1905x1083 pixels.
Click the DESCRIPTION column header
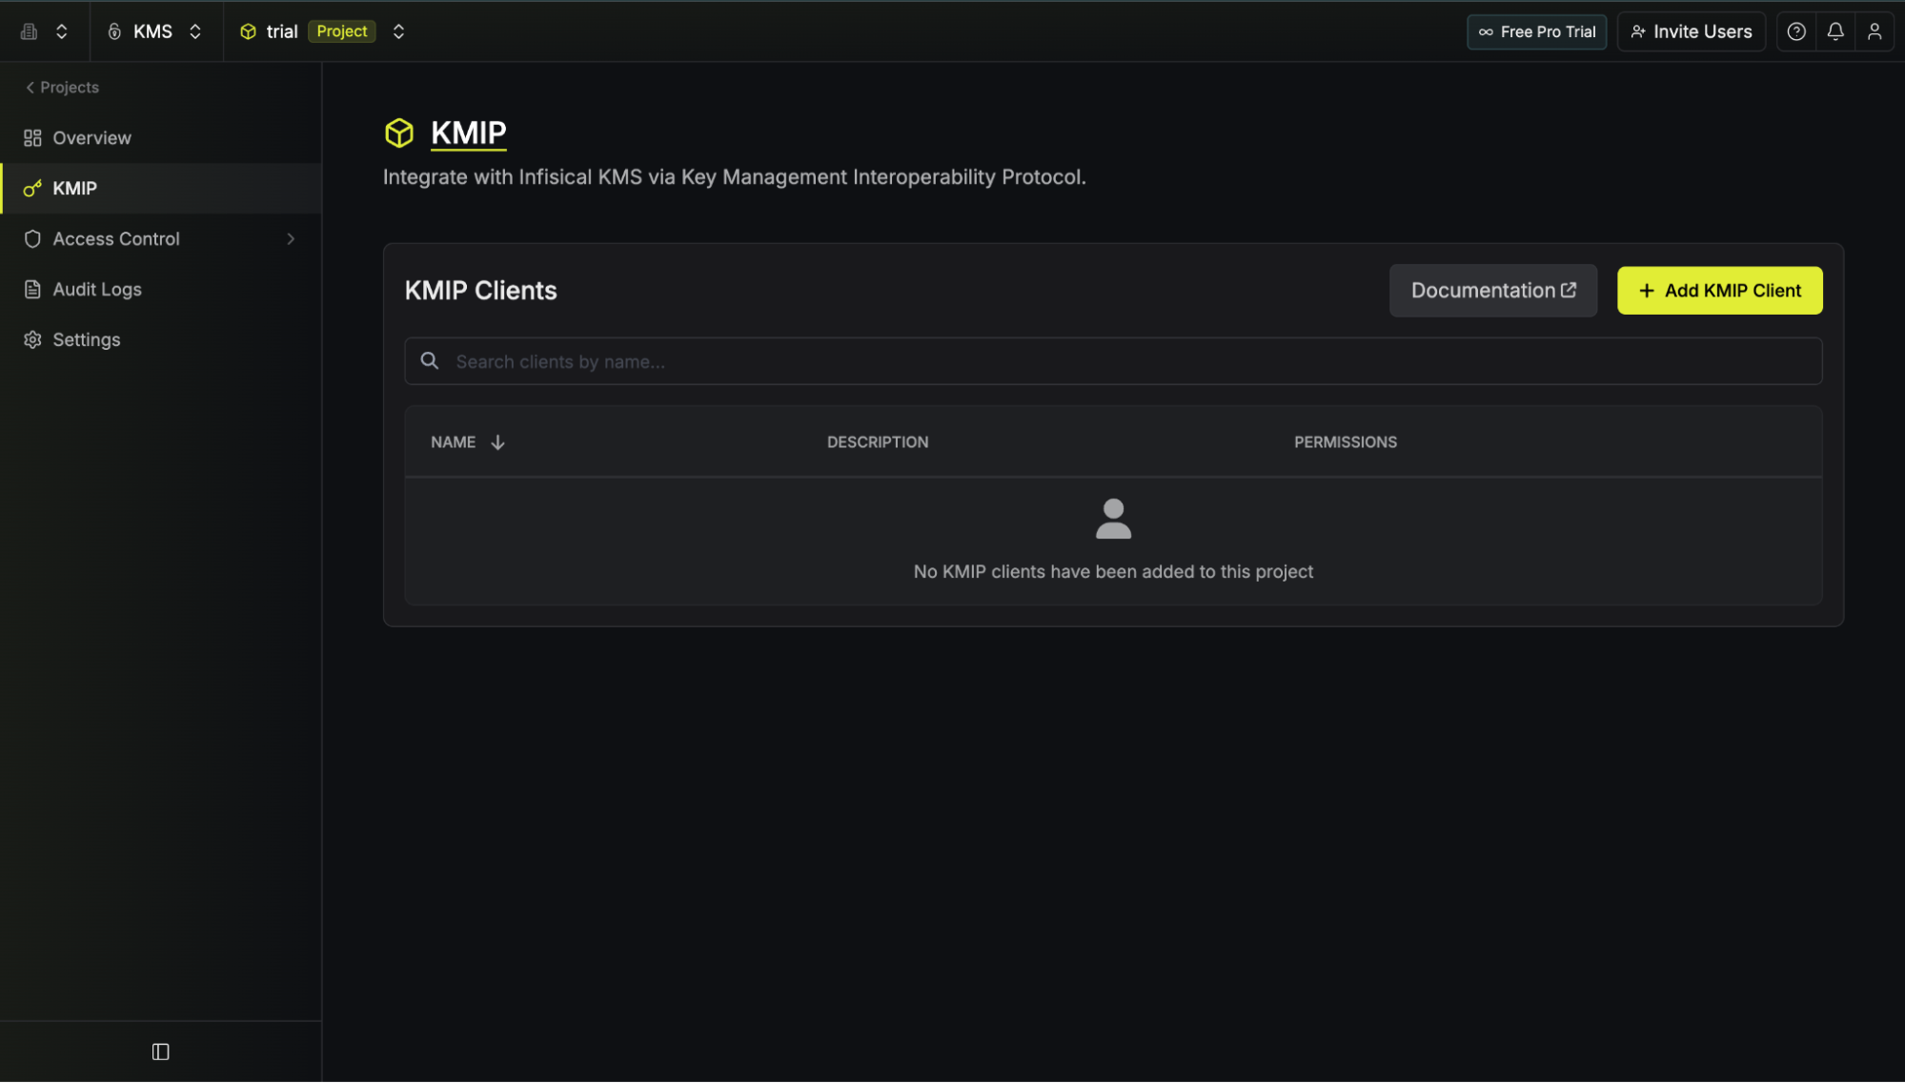pos(878,442)
